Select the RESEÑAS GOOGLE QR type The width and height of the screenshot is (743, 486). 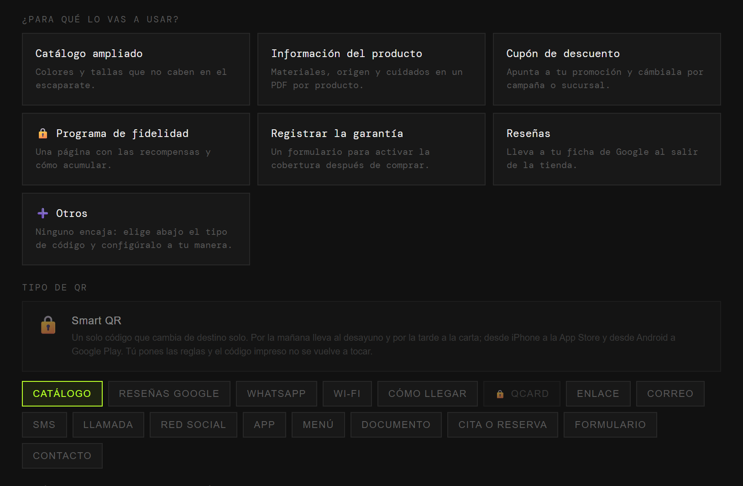169,394
